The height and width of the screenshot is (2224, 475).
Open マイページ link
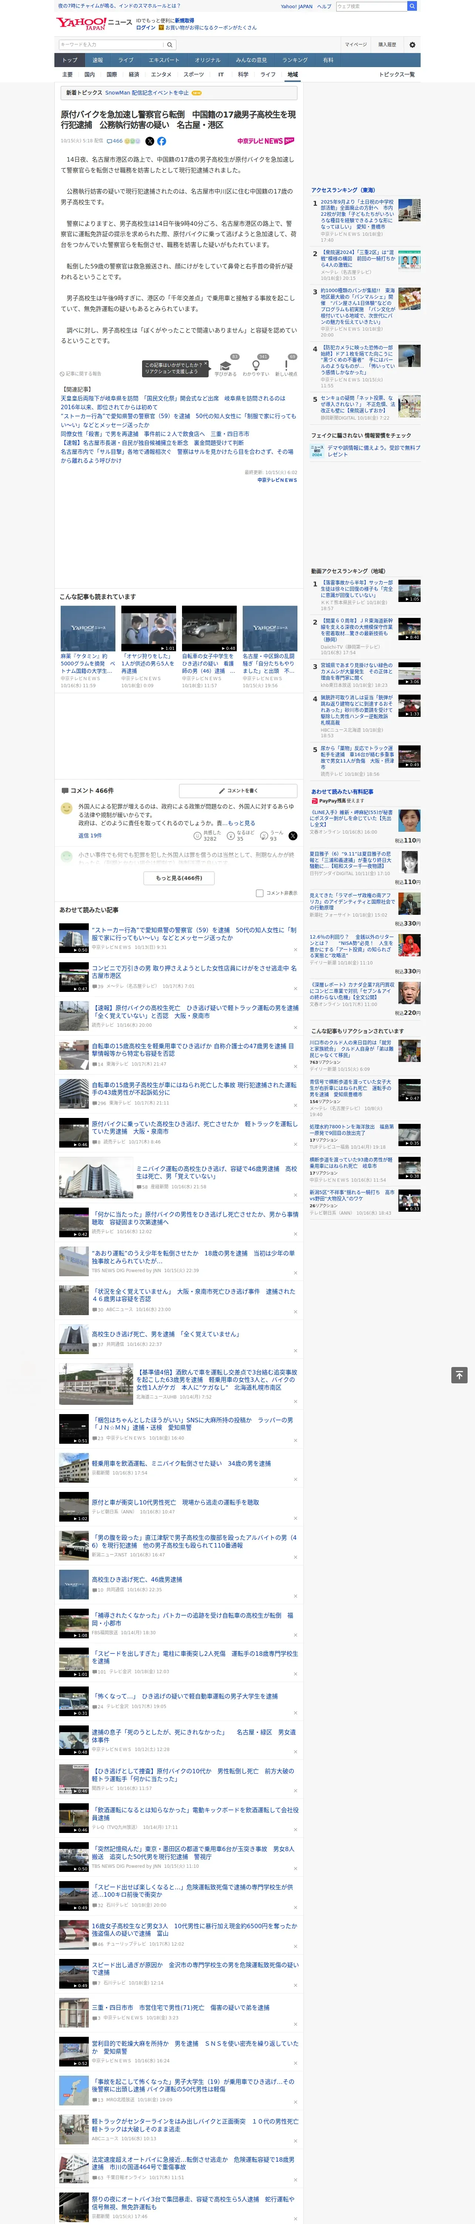coord(356,44)
